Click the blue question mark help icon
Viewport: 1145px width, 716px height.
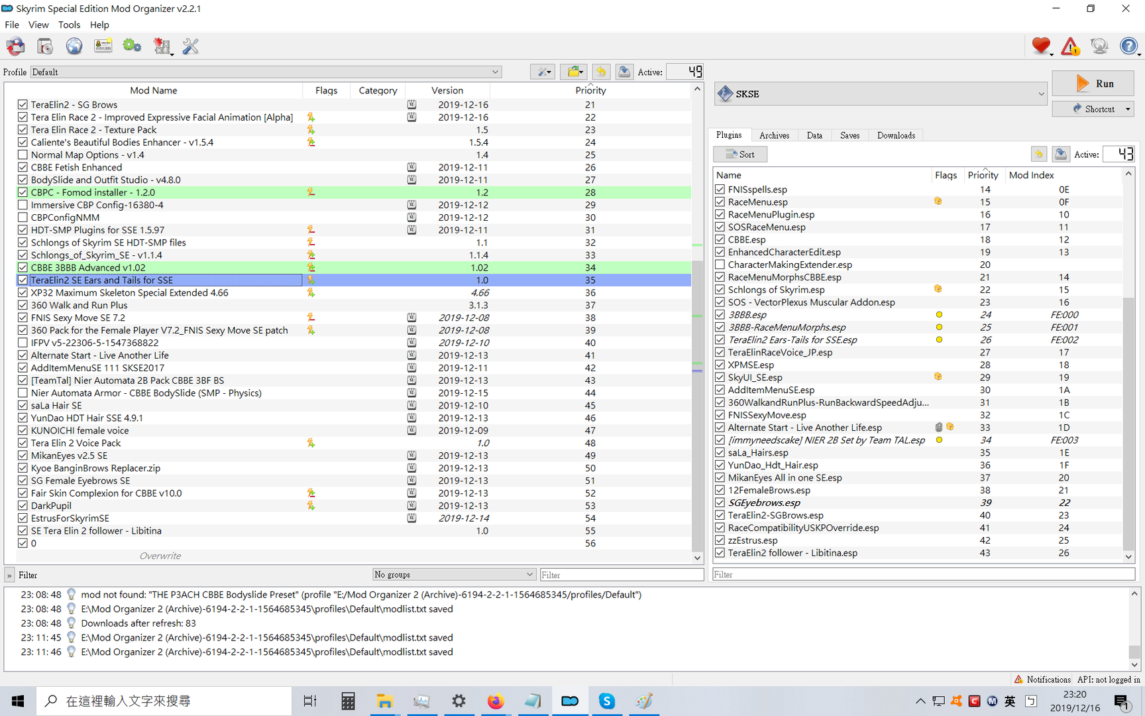coord(1128,46)
